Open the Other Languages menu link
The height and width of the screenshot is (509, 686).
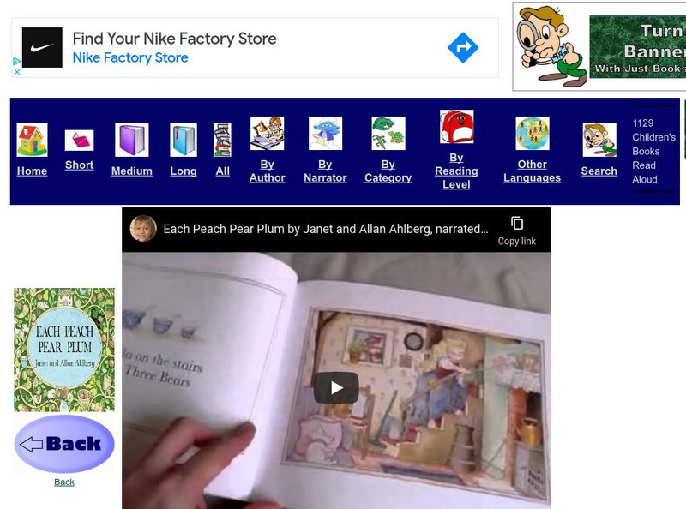click(x=532, y=171)
